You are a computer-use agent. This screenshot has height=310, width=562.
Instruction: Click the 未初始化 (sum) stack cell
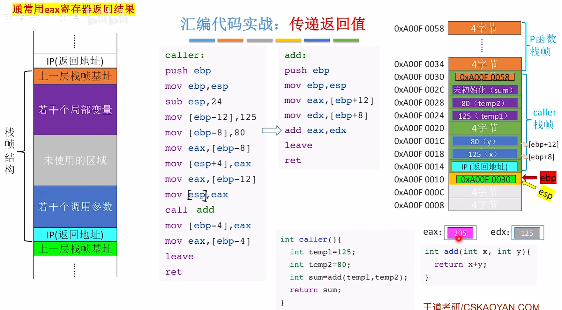(x=484, y=90)
